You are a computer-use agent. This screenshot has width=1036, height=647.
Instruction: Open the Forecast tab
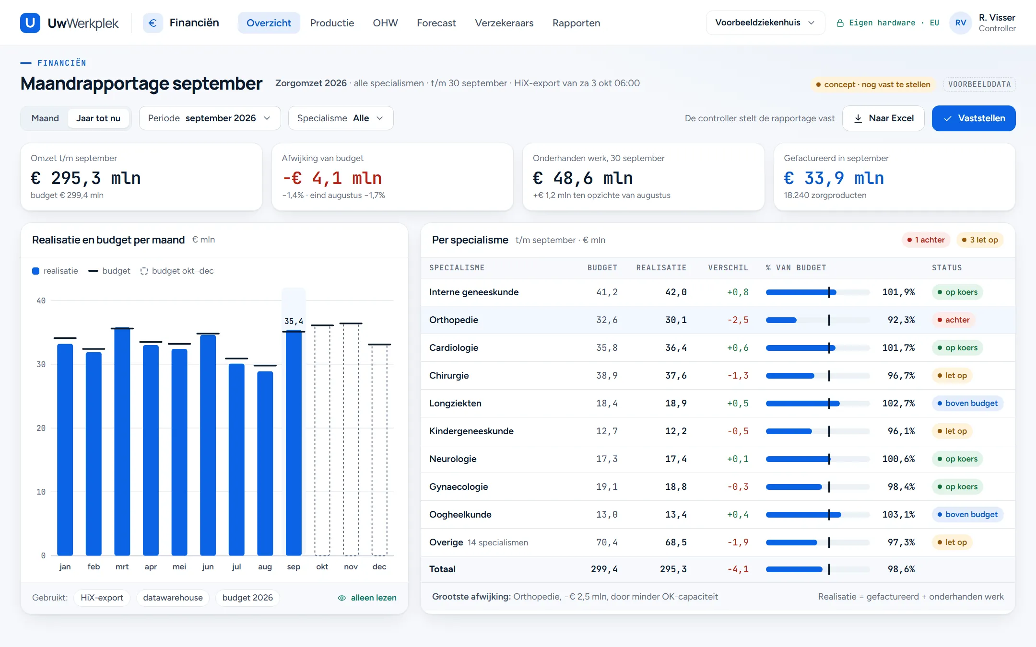pyautogui.click(x=436, y=23)
